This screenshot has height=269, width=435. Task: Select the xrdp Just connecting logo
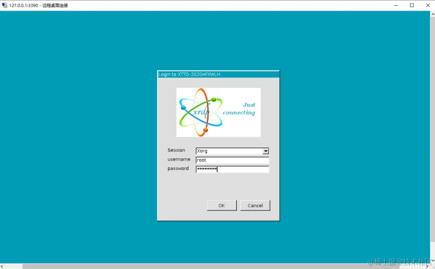click(218, 112)
